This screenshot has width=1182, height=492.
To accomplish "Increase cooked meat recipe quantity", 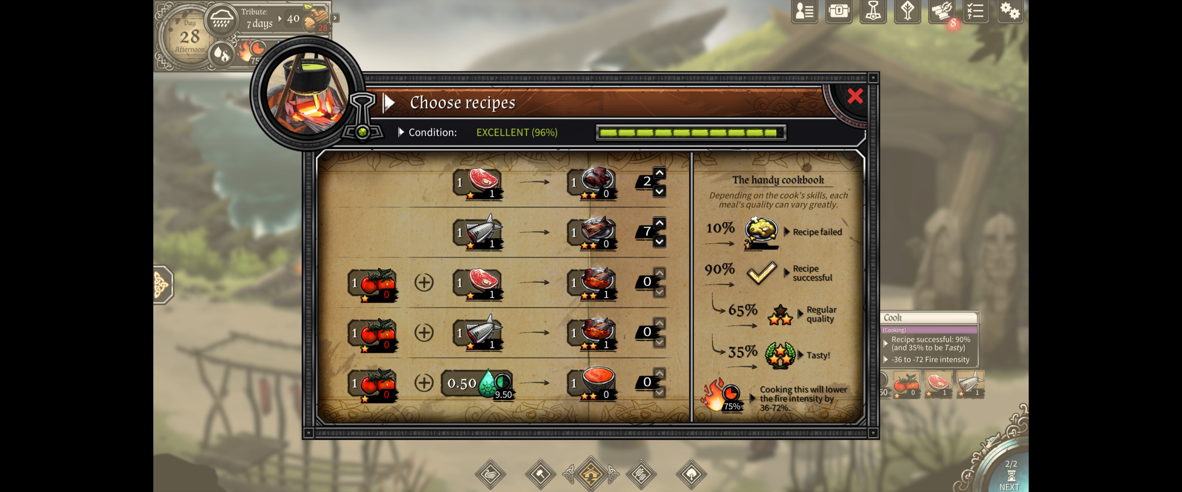I will pos(659,173).
